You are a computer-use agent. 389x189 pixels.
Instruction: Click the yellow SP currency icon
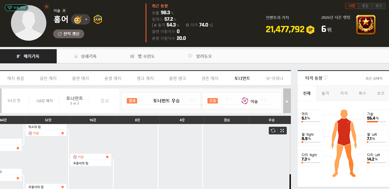coord(310,29)
